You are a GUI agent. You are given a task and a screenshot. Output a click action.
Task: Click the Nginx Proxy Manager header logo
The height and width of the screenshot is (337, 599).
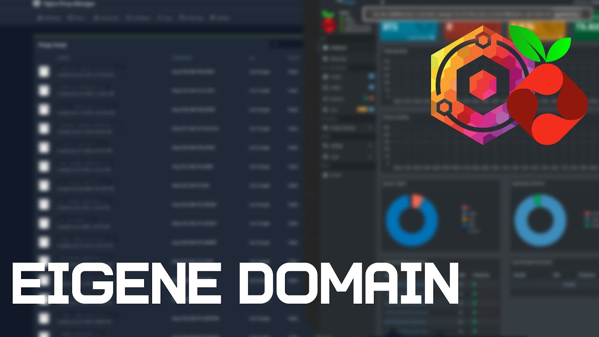(37, 4)
